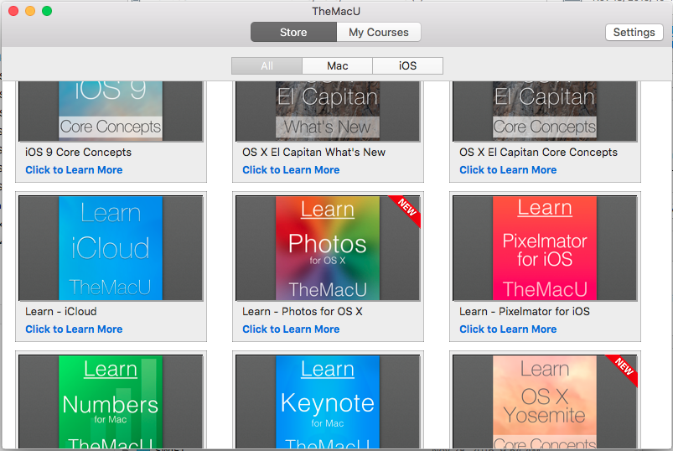This screenshot has width=673, height=451.
Task: Open Learn Photos for OS X cover
Action: point(328,248)
